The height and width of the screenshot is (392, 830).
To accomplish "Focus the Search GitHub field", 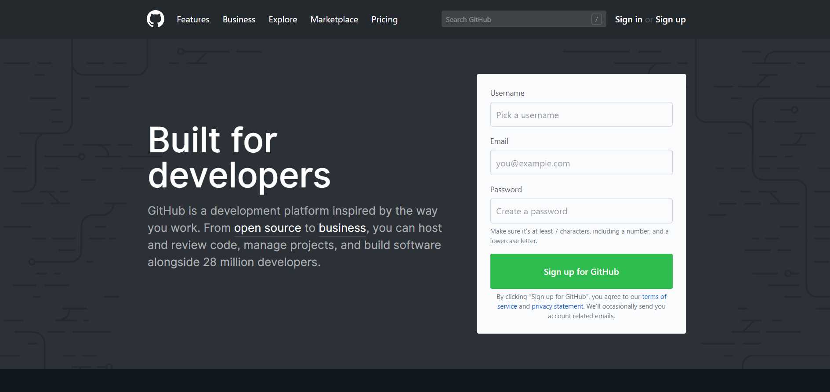I will [524, 19].
